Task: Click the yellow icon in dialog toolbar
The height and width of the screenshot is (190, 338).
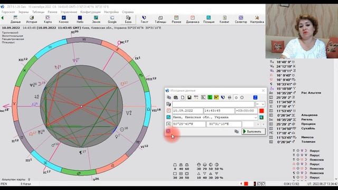Action: (x=216, y=97)
